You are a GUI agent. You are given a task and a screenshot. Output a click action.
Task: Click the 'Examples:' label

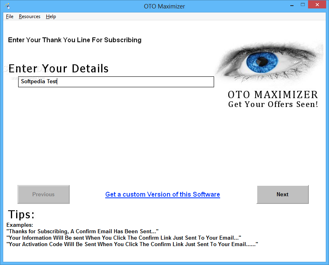tap(20, 225)
